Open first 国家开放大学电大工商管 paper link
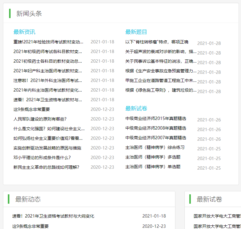 click(217, 216)
